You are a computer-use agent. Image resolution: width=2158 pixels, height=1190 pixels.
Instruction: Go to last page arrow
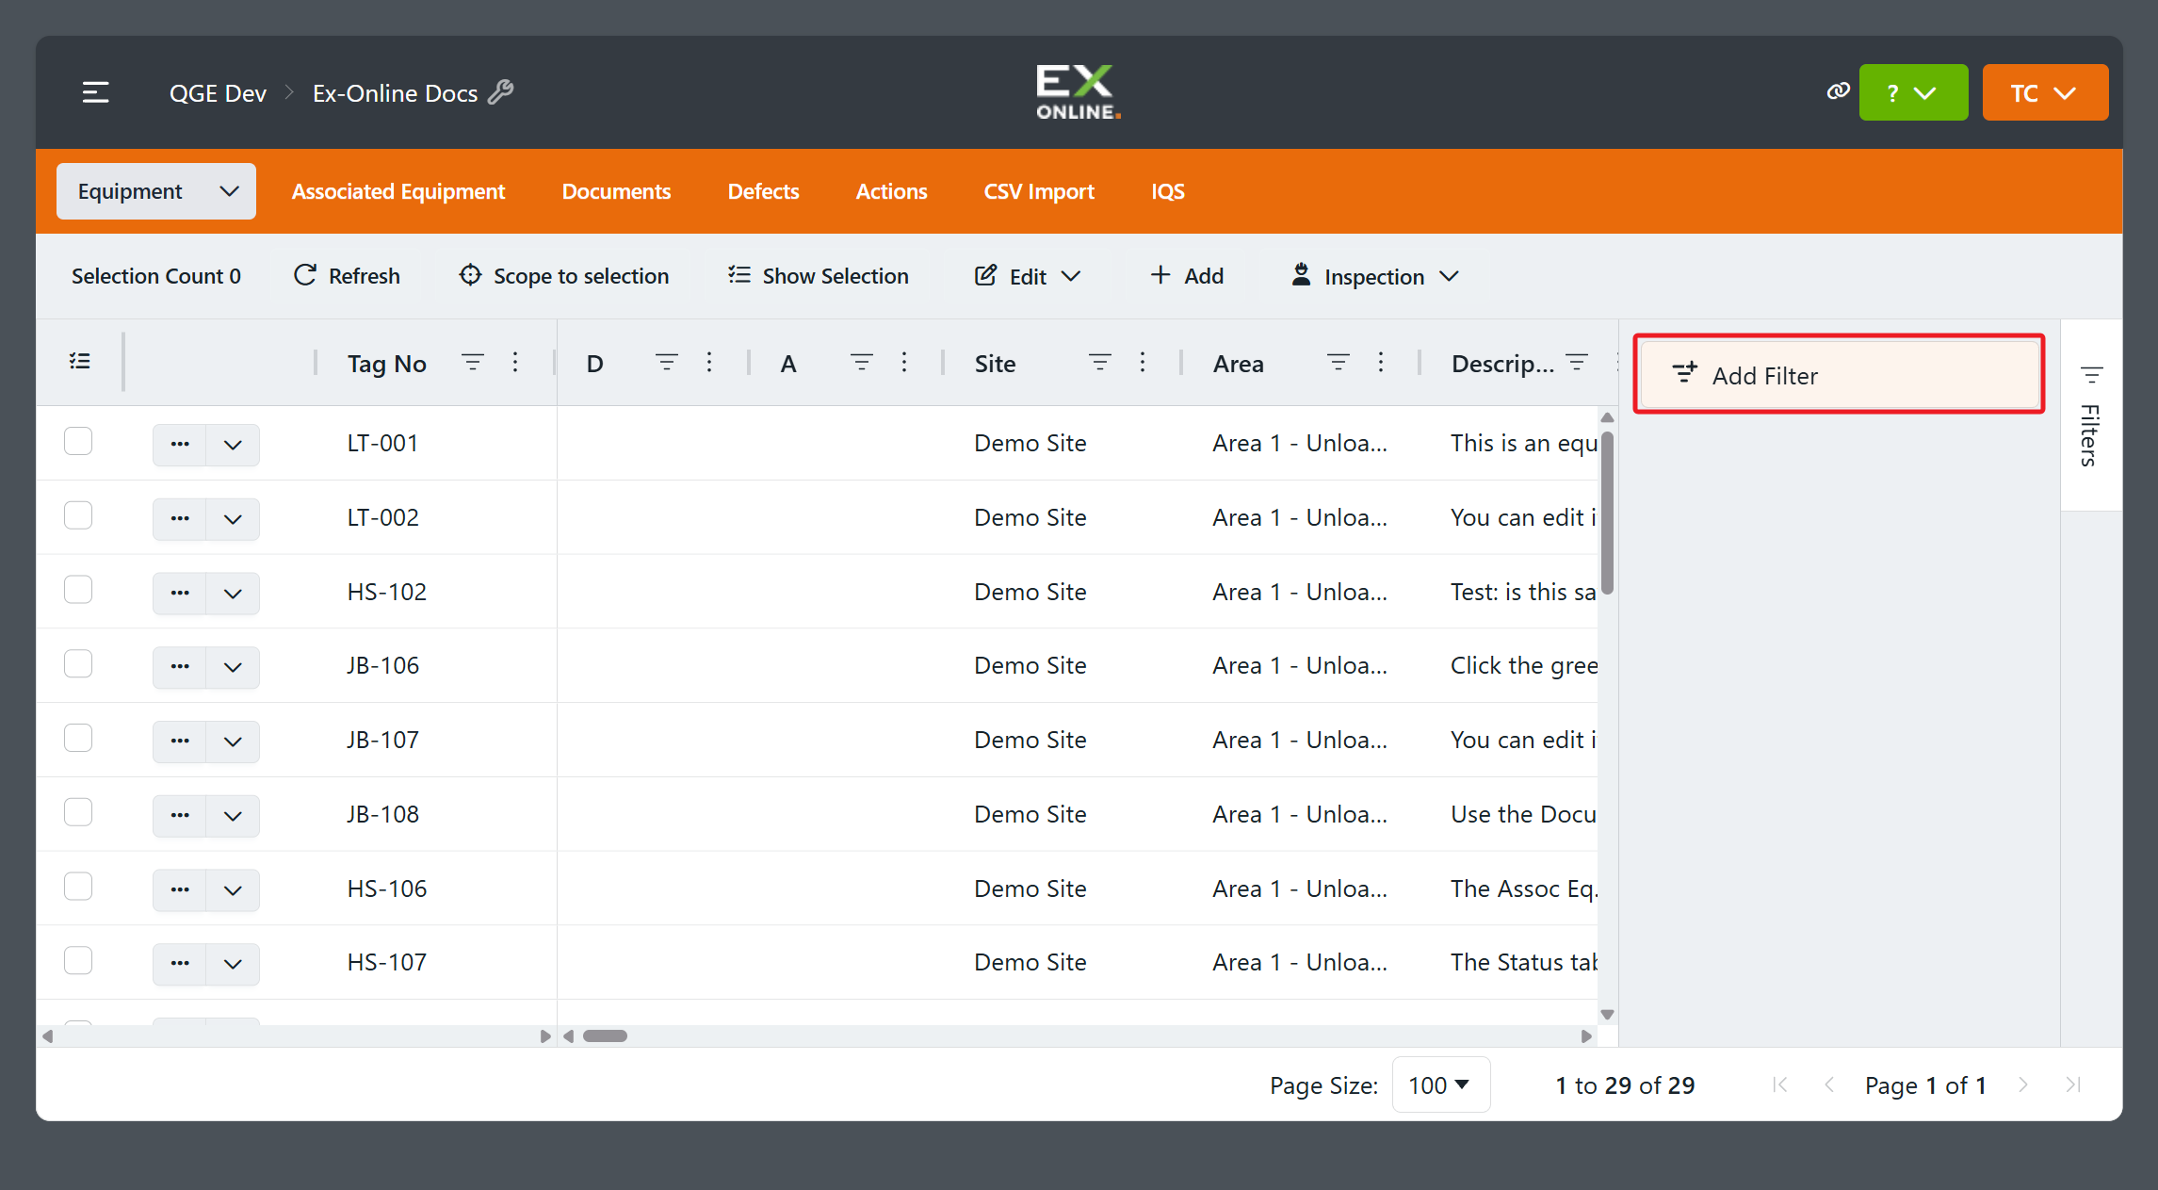pos(2073,1084)
